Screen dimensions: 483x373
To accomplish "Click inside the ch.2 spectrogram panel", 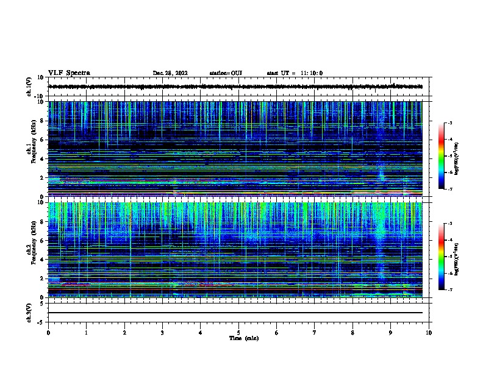I will point(235,250).
